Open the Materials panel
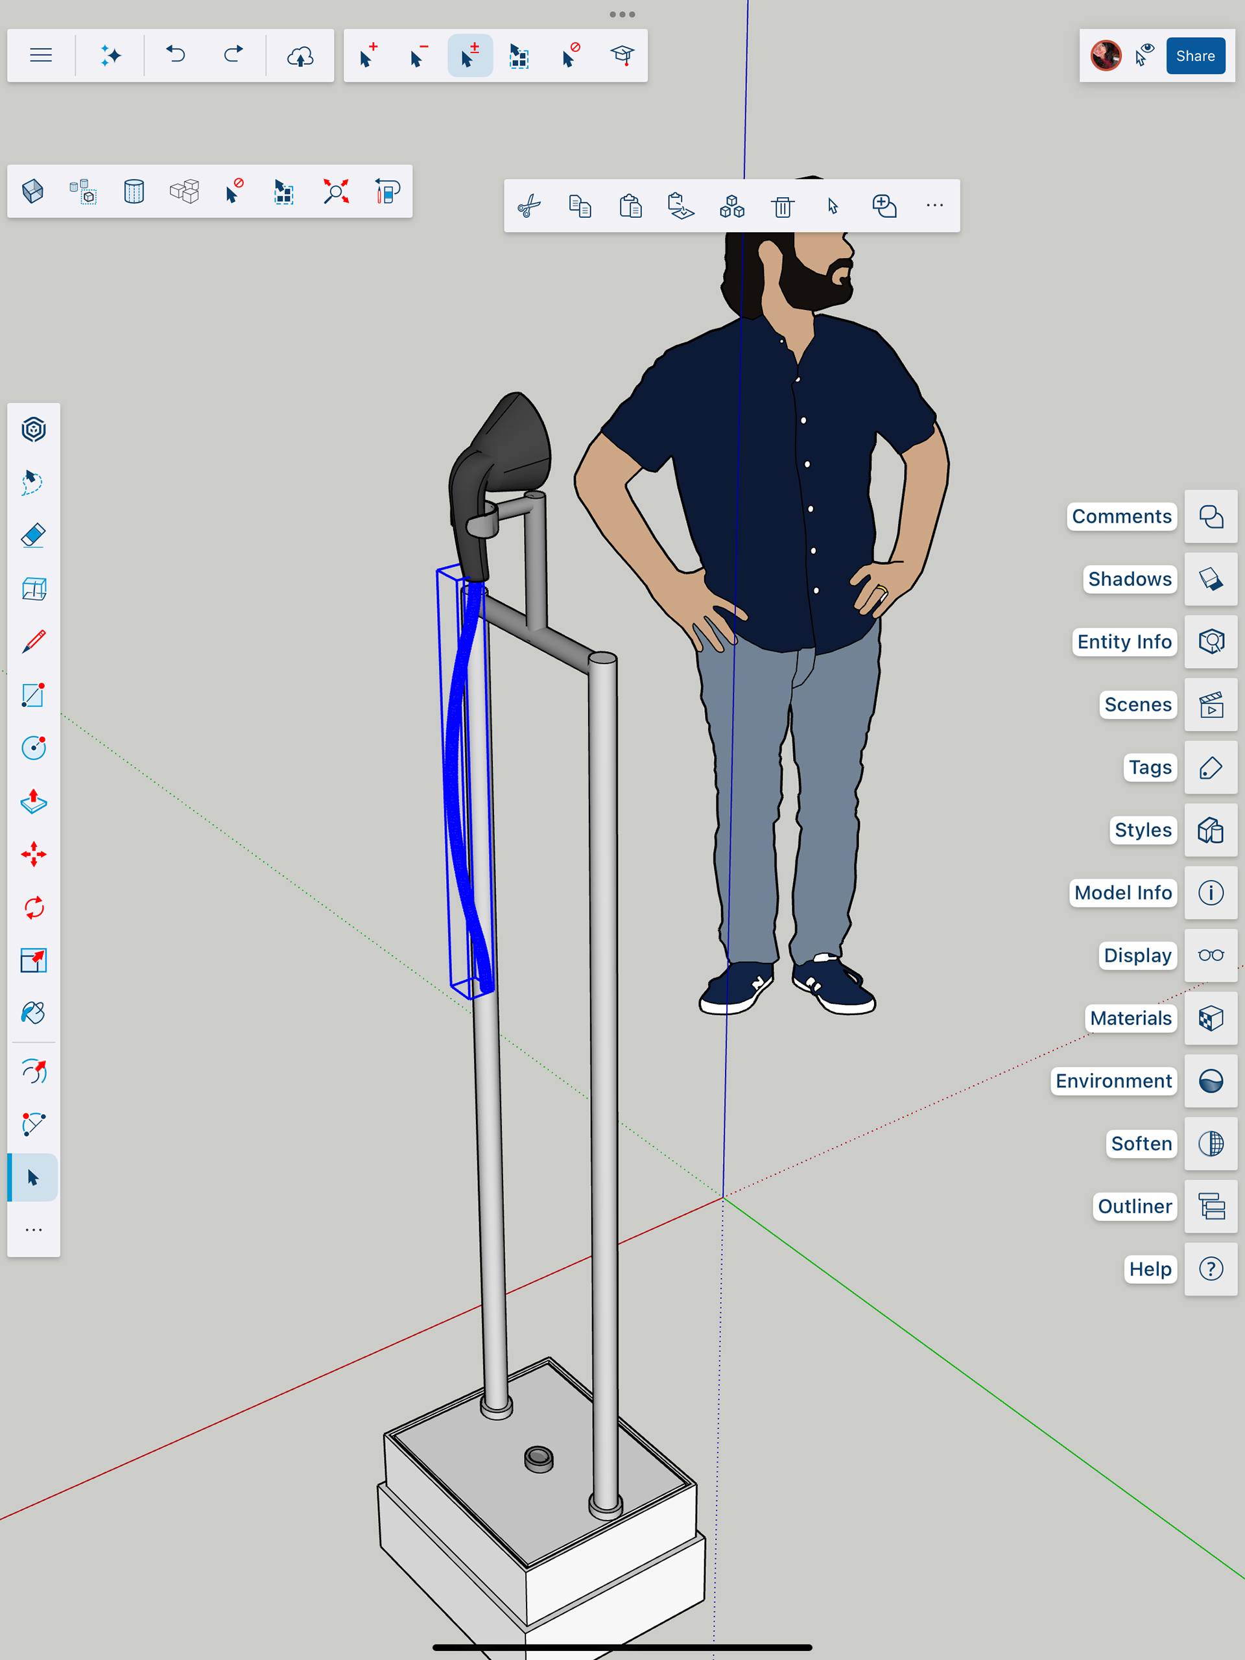The image size is (1245, 1660). (1211, 1018)
